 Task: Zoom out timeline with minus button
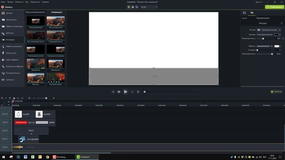pos(34,98)
